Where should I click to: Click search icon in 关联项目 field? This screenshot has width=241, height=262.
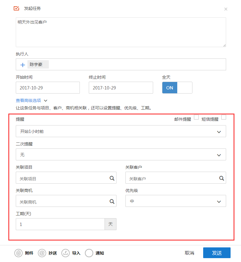pyautogui.click(x=112, y=178)
